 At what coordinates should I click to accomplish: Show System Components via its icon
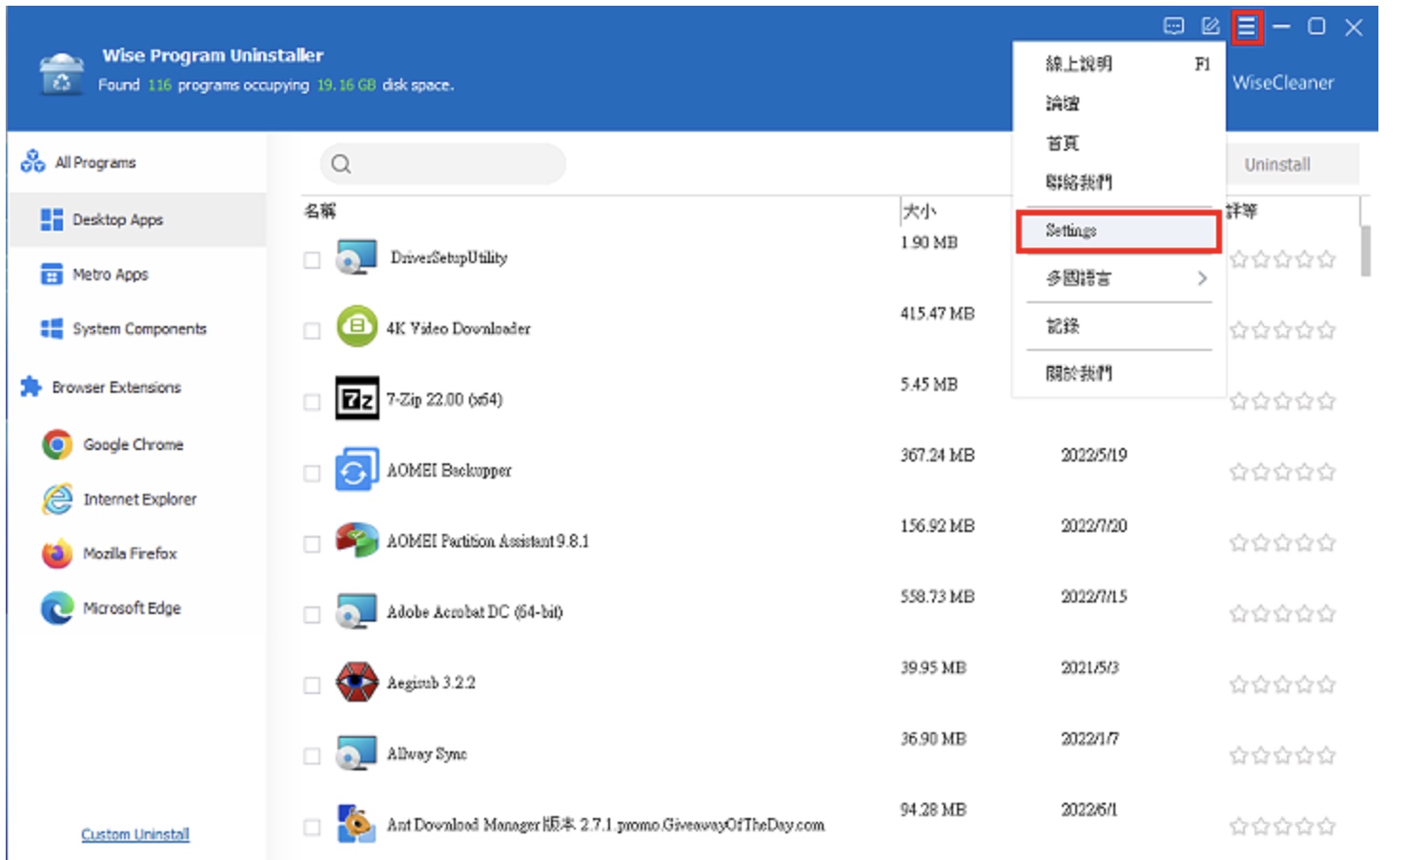(x=51, y=329)
